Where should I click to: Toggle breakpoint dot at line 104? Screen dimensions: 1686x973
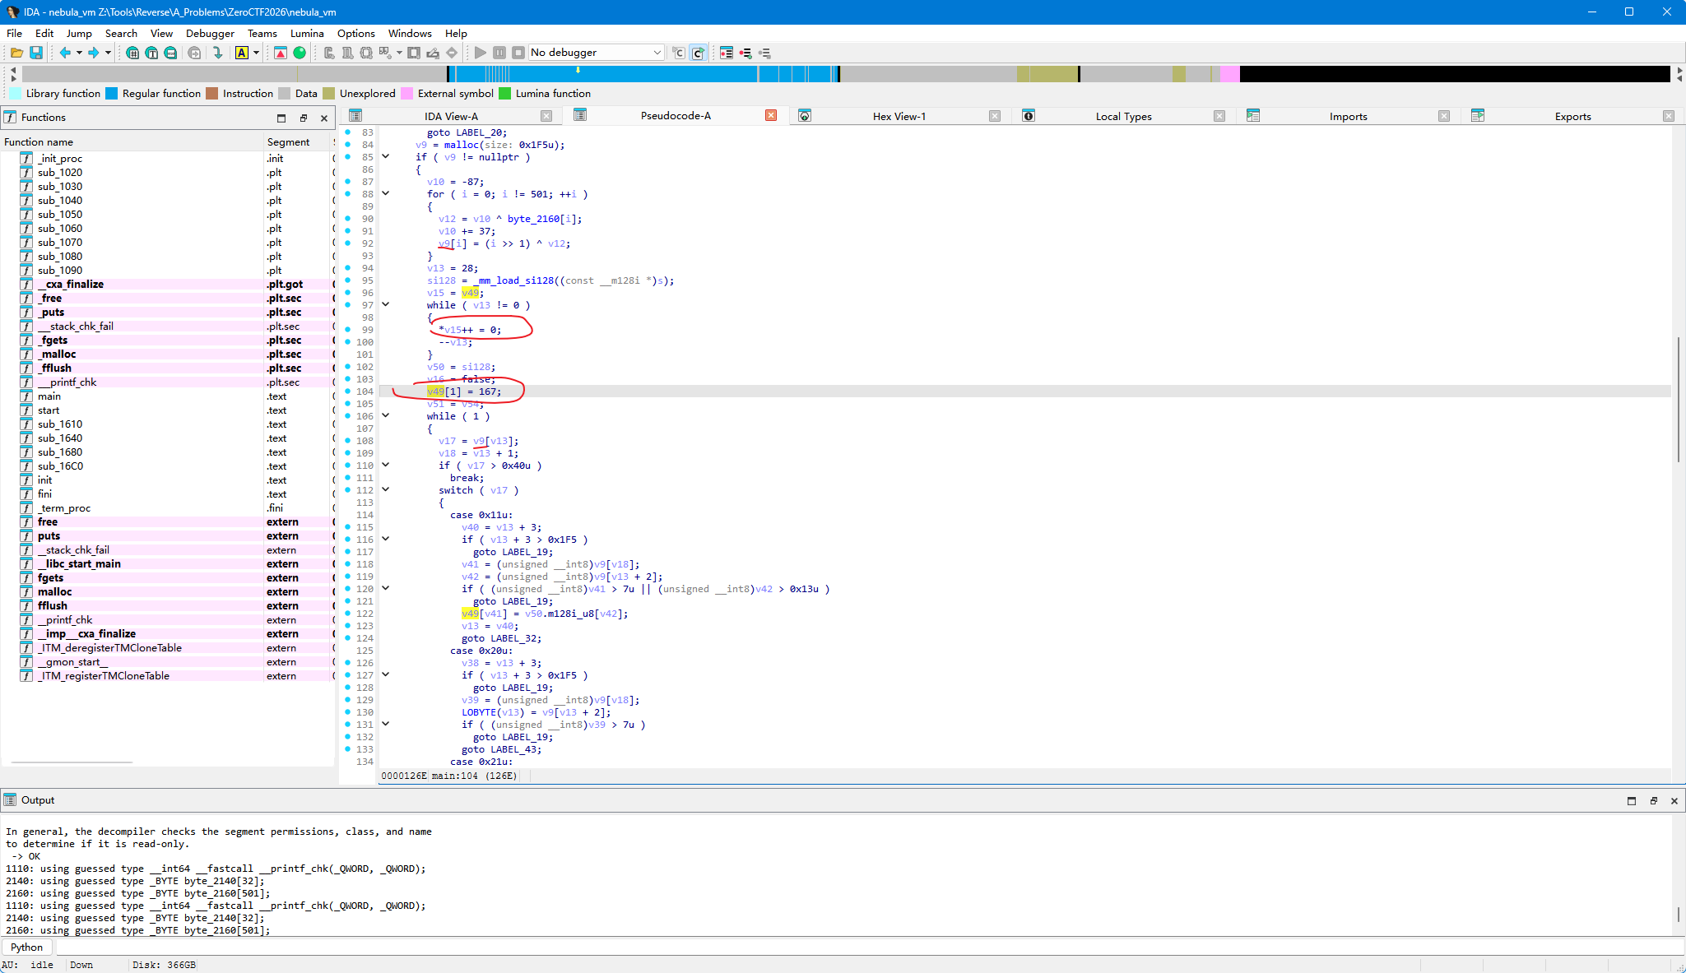pyautogui.click(x=347, y=392)
